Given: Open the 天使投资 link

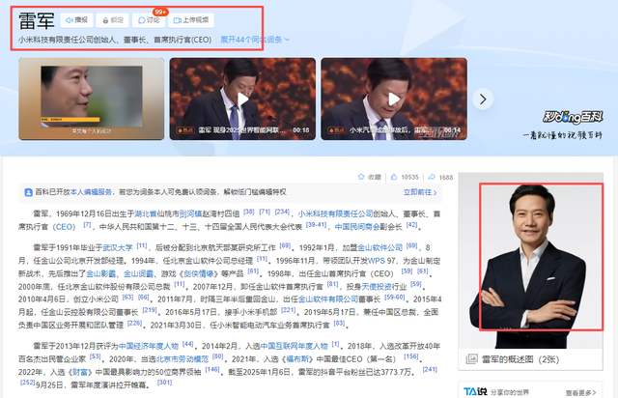Looking at the screenshot, I should pos(377,286).
